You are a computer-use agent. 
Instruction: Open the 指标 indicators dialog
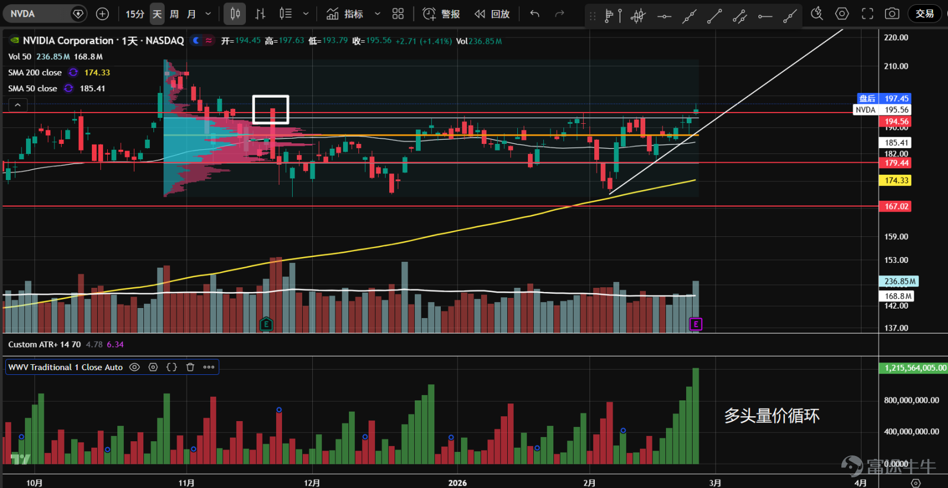(345, 14)
